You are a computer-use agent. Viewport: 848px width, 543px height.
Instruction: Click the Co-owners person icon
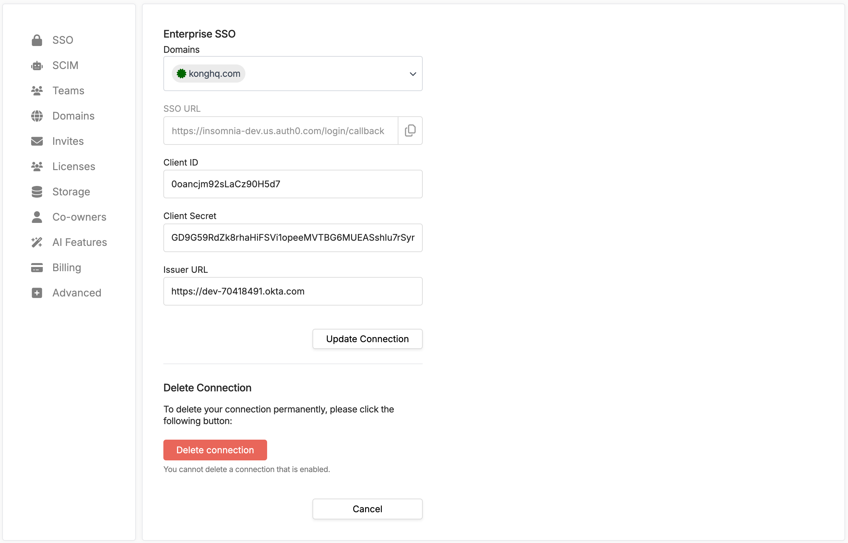pyautogui.click(x=37, y=217)
